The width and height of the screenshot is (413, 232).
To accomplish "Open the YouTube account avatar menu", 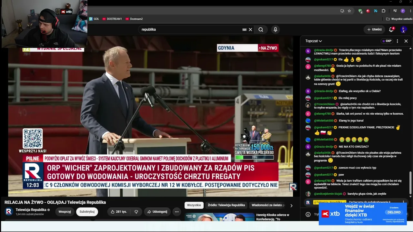I will (x=403, y=29).
